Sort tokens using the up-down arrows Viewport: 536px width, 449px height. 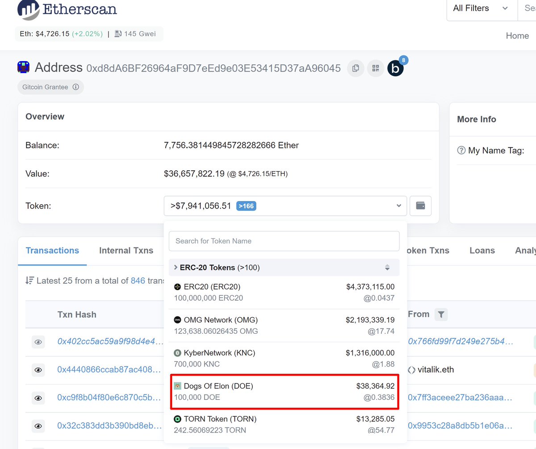387,268
